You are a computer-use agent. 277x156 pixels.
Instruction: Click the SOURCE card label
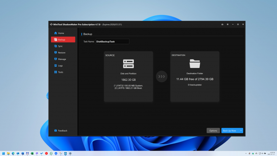tap(110, 56)
